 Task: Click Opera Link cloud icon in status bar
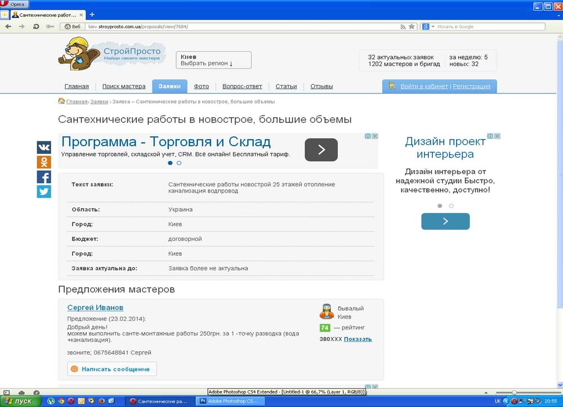[21, 392]
